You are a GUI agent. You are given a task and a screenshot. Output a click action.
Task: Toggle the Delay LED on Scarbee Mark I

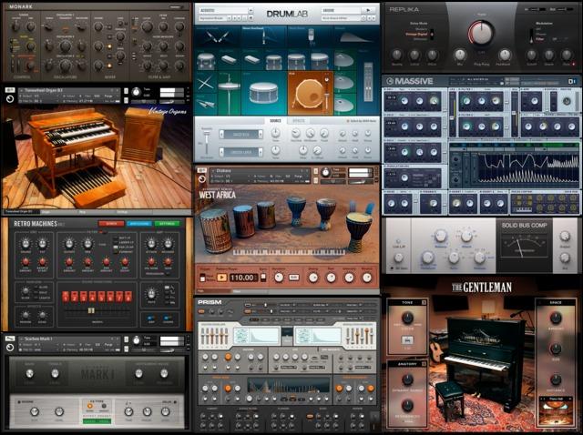click(x=175, y=402)
